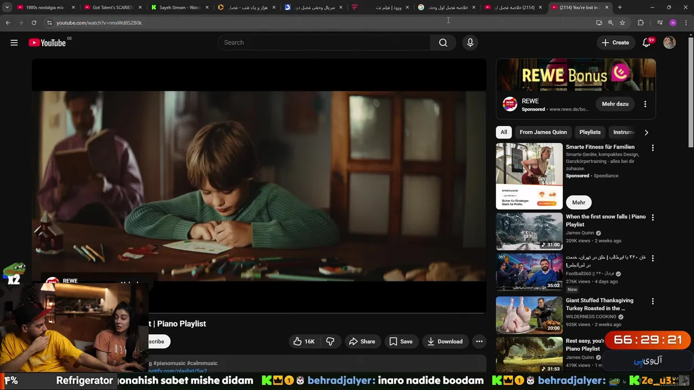The image size is (694, 390).
Task: Click the video player area
Action: pos(259,186)
